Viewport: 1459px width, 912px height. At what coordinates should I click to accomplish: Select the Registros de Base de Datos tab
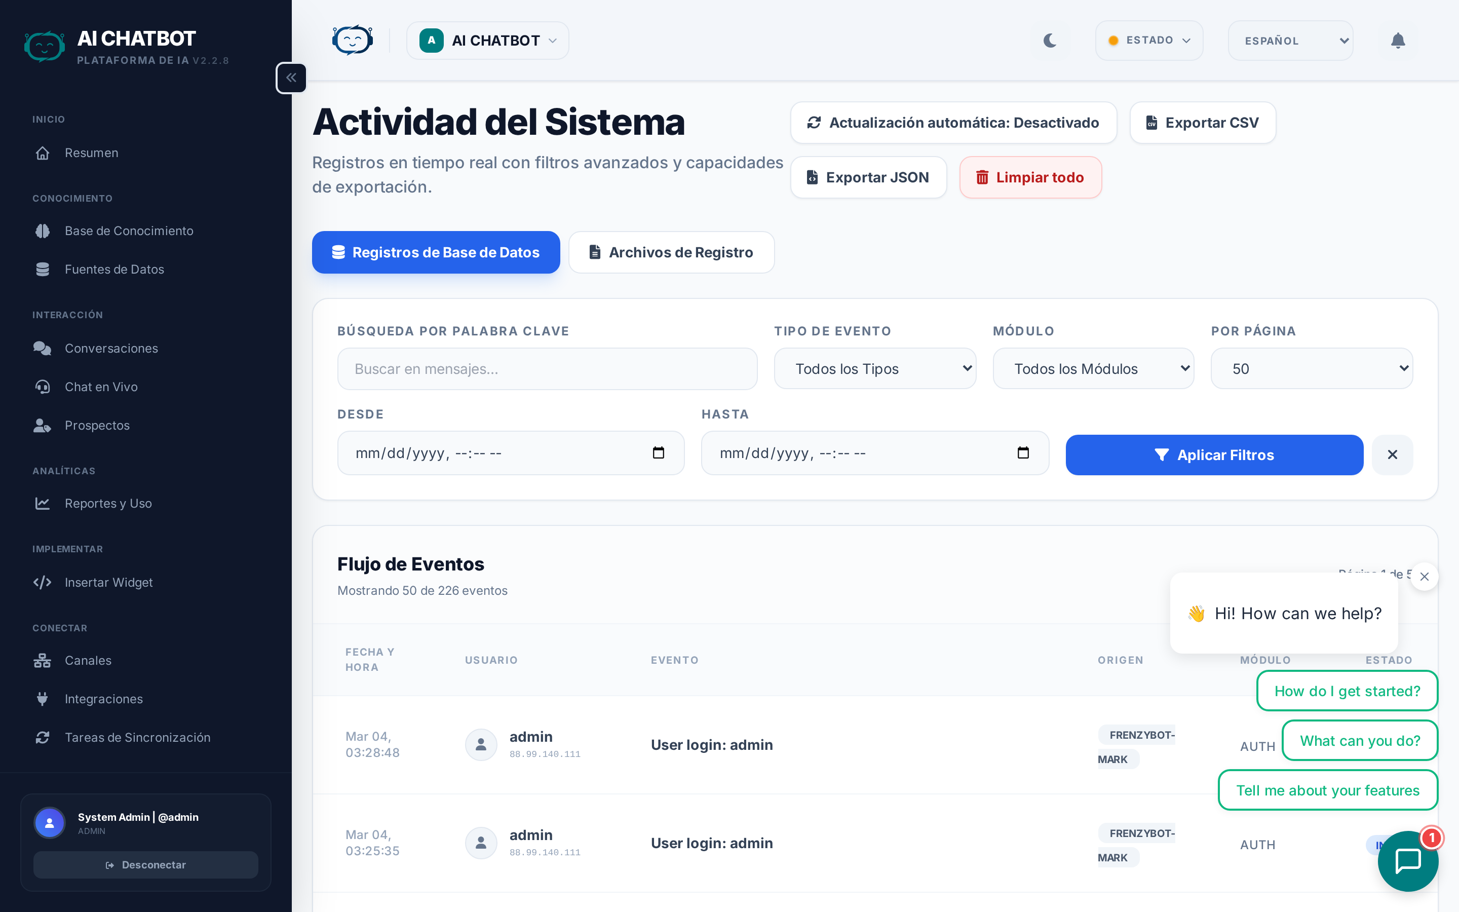(x=435, y=252)
